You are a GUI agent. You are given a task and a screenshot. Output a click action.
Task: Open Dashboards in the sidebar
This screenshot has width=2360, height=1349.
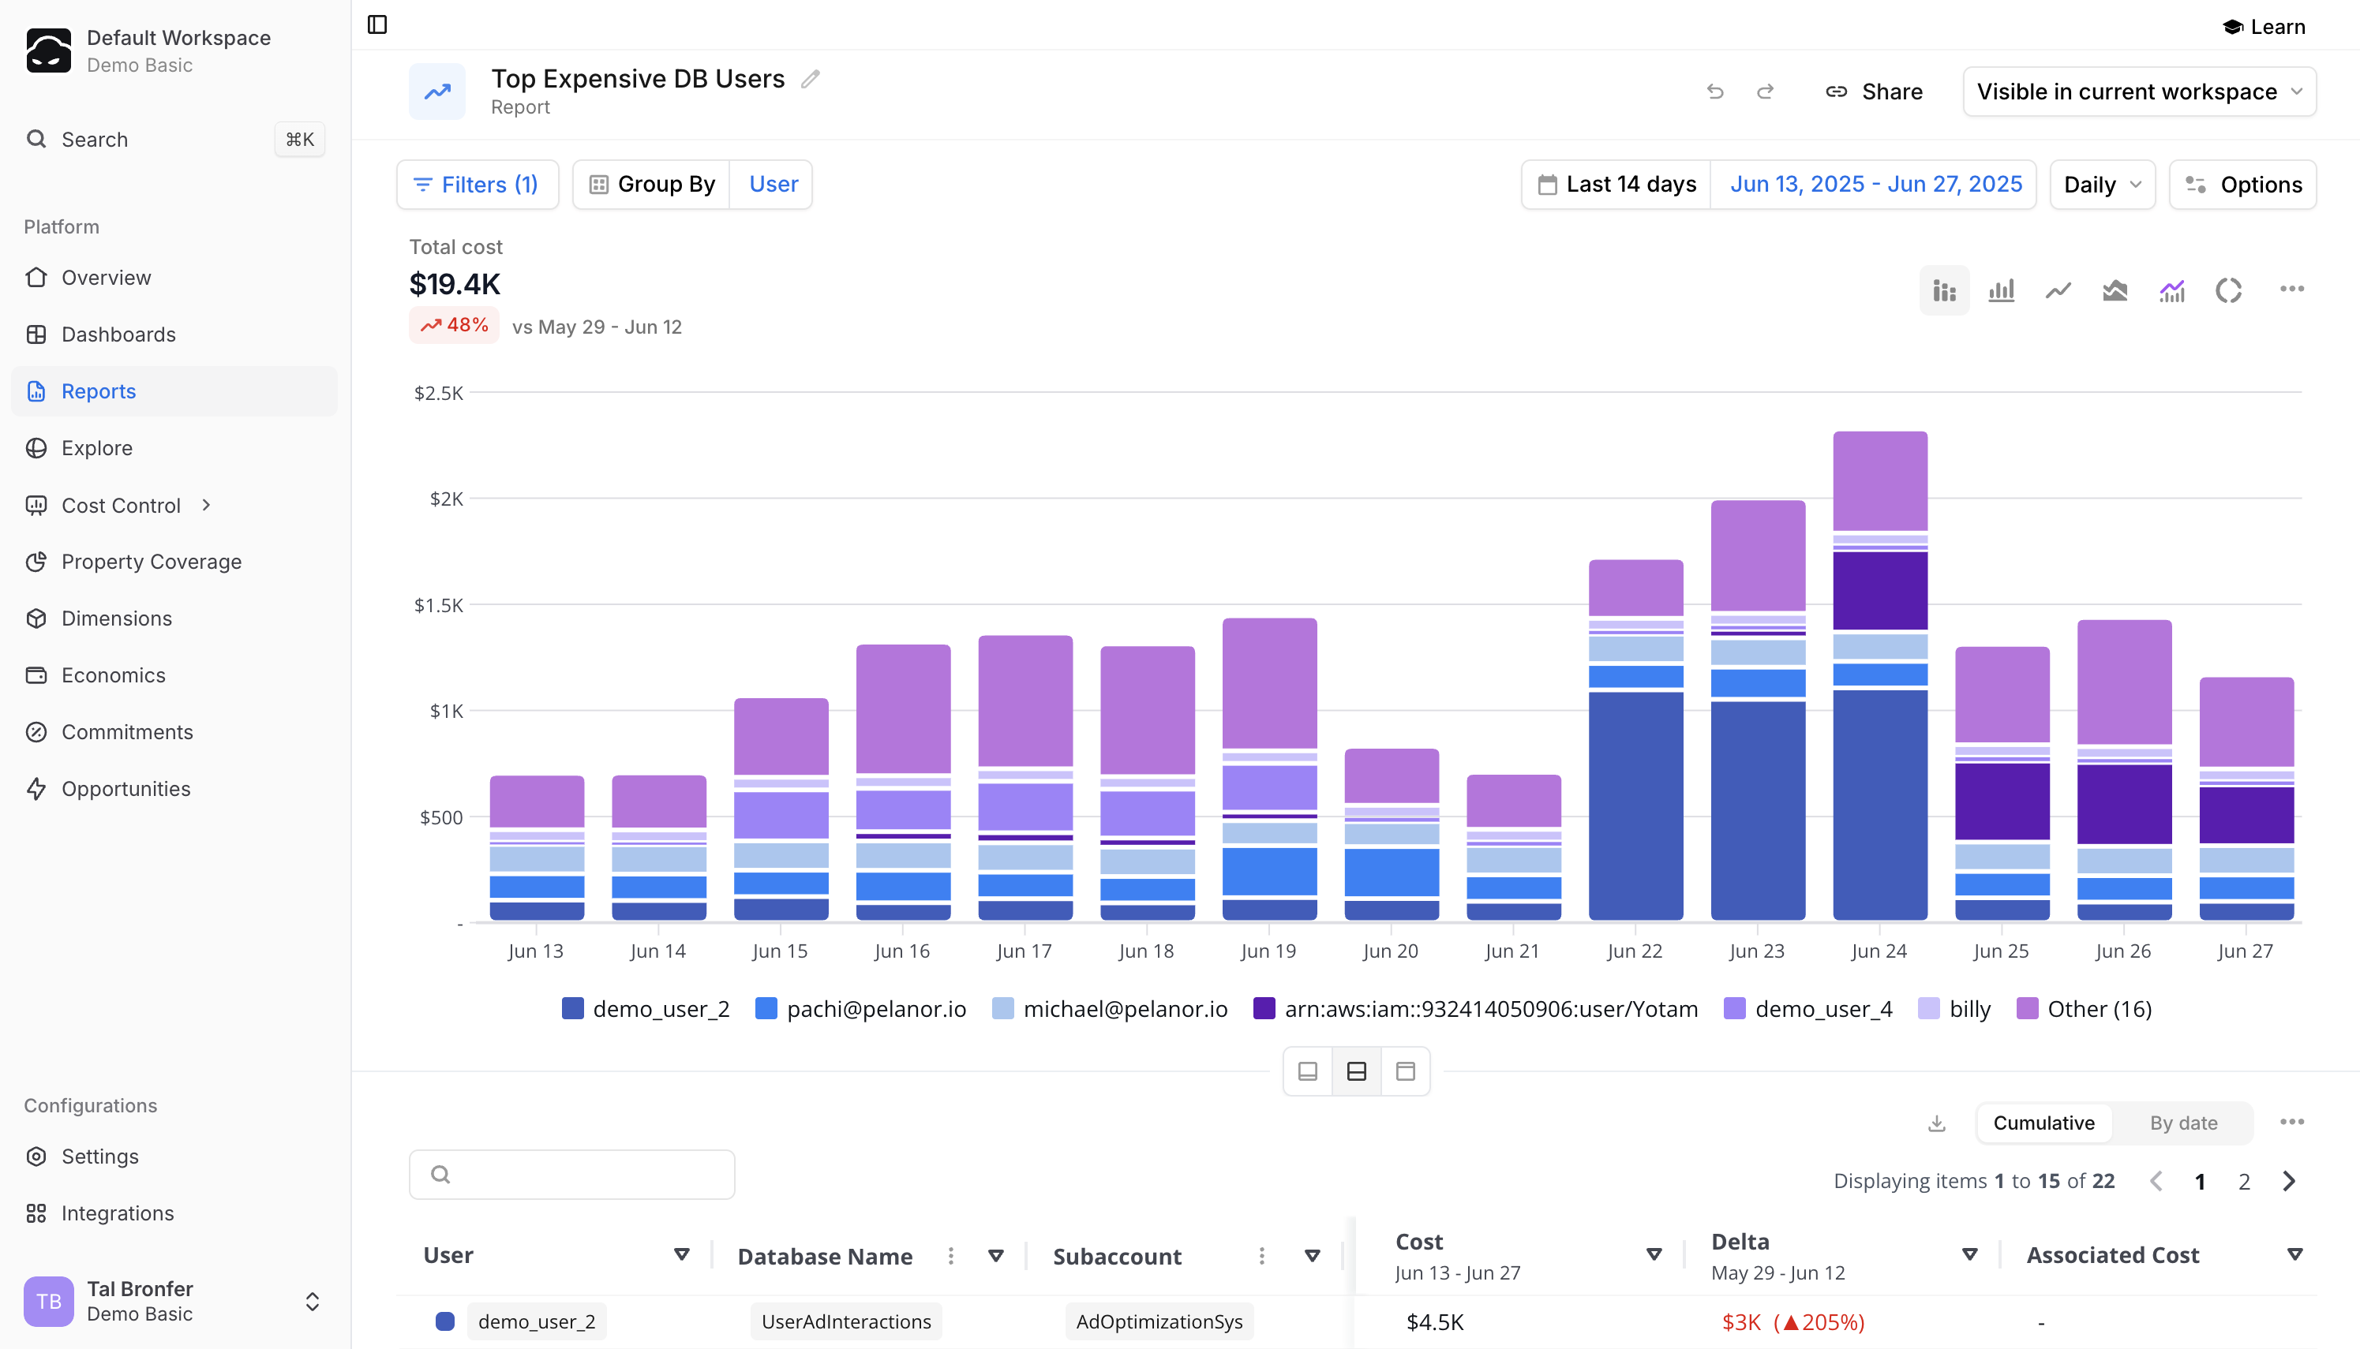click(x=118, y=334)
